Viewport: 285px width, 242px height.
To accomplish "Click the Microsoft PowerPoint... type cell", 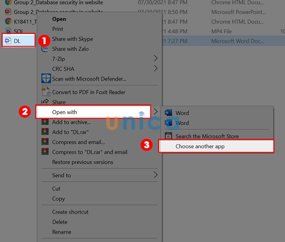I will tap(239, 12).
